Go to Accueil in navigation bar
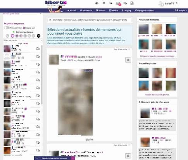 coord(72,10)
